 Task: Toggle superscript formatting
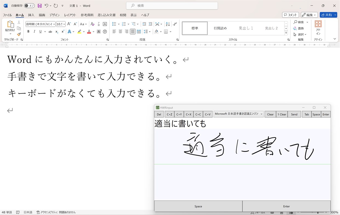click(x=63, y=32)
